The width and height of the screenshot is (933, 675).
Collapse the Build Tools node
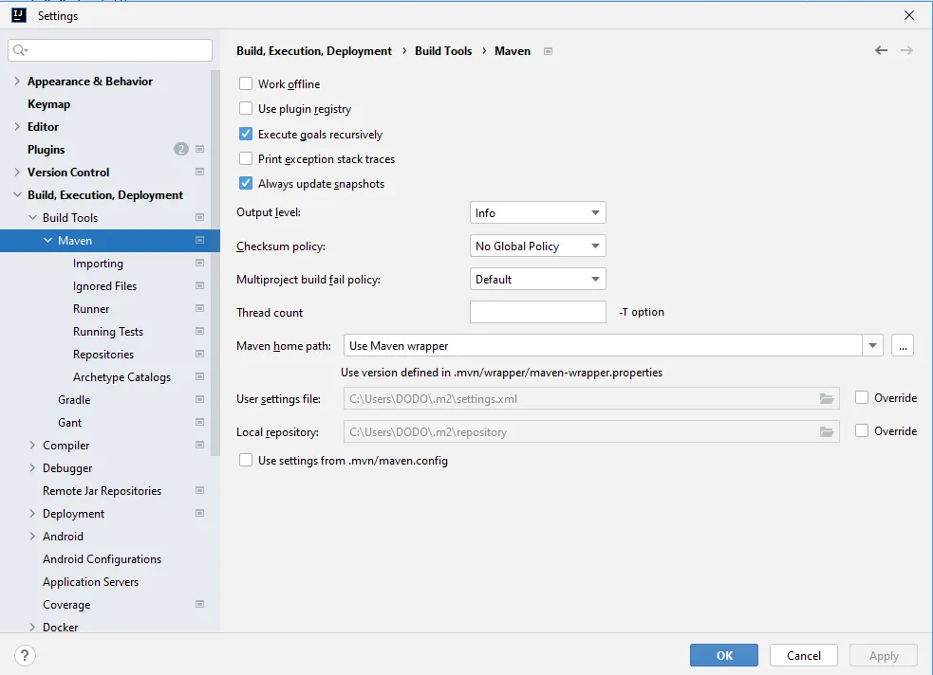coord(32,217)
